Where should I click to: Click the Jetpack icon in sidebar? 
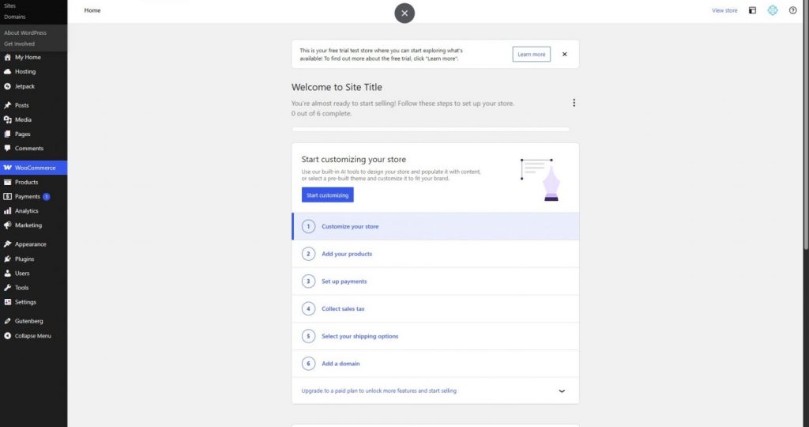point(7,86)
